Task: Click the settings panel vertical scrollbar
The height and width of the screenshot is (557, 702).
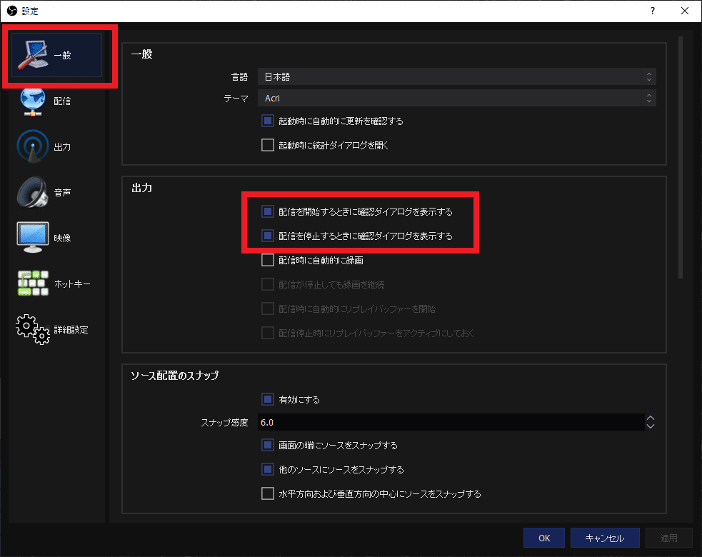Action: pos(681,158)
